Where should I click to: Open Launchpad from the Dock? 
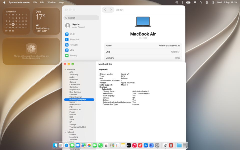click(61, 145)
